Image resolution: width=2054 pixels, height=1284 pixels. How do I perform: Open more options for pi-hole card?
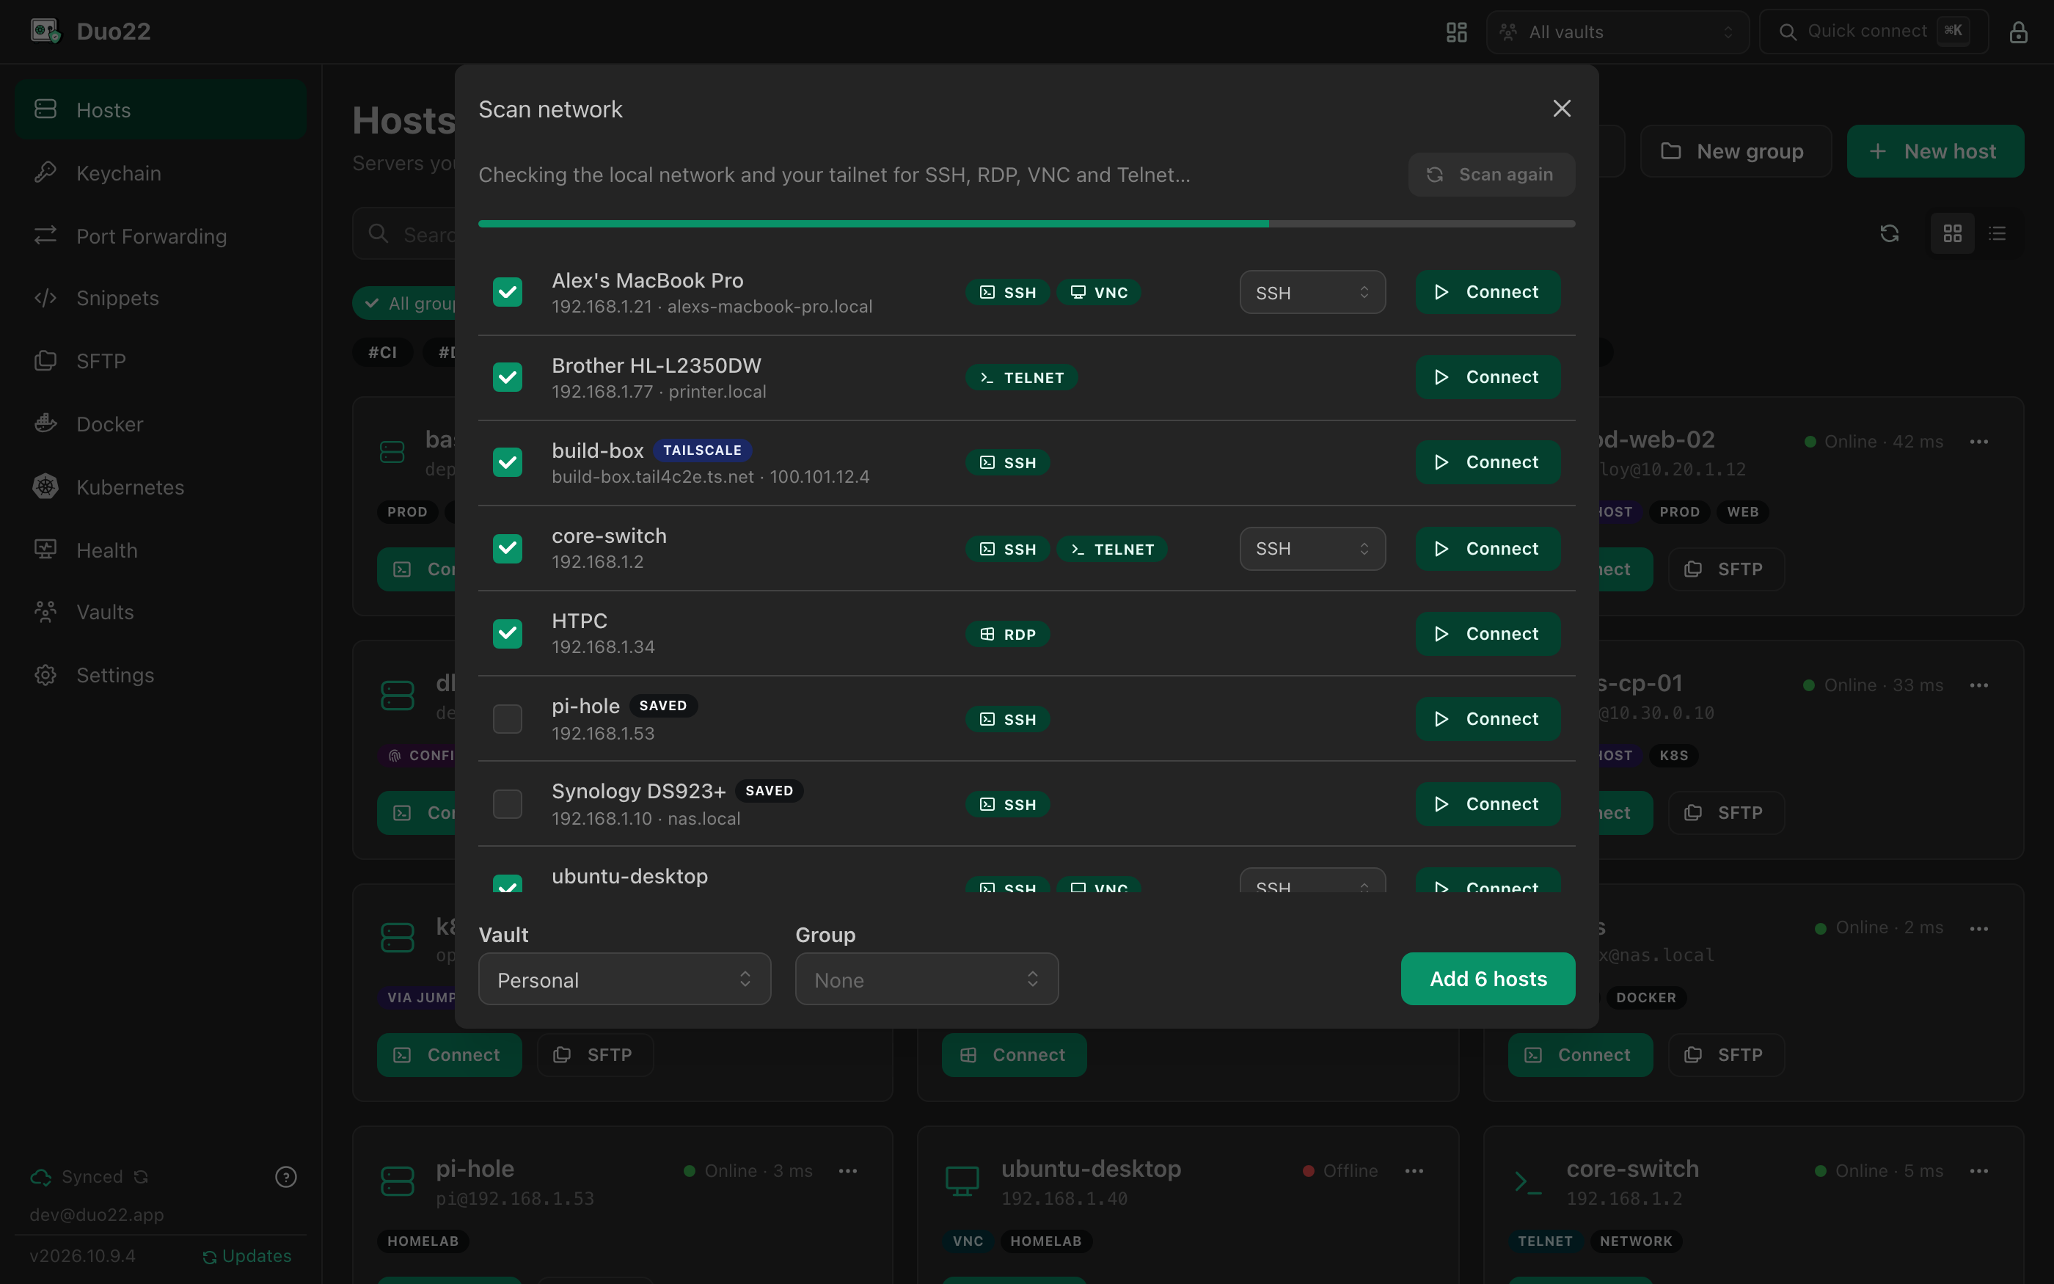(x=848, y=1171)
